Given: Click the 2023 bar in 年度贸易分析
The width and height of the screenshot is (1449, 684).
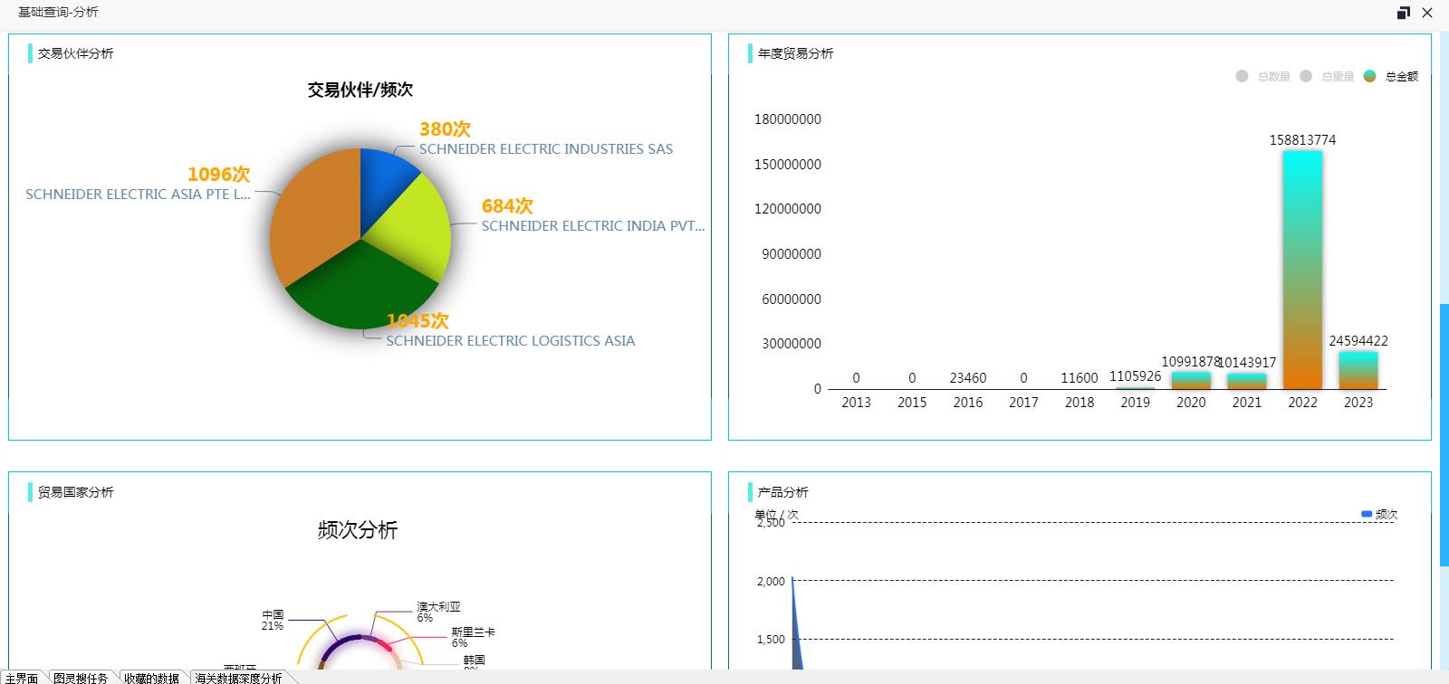Looking at the screenshot, I should coord(1358,370).
